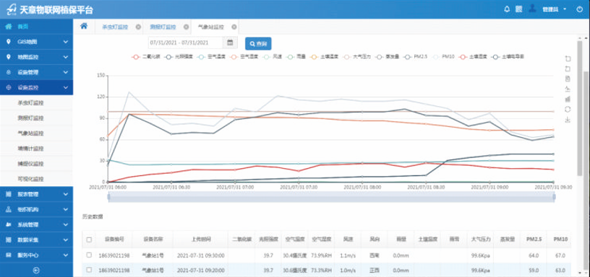Save chart as image download icon

click(568, 120)
